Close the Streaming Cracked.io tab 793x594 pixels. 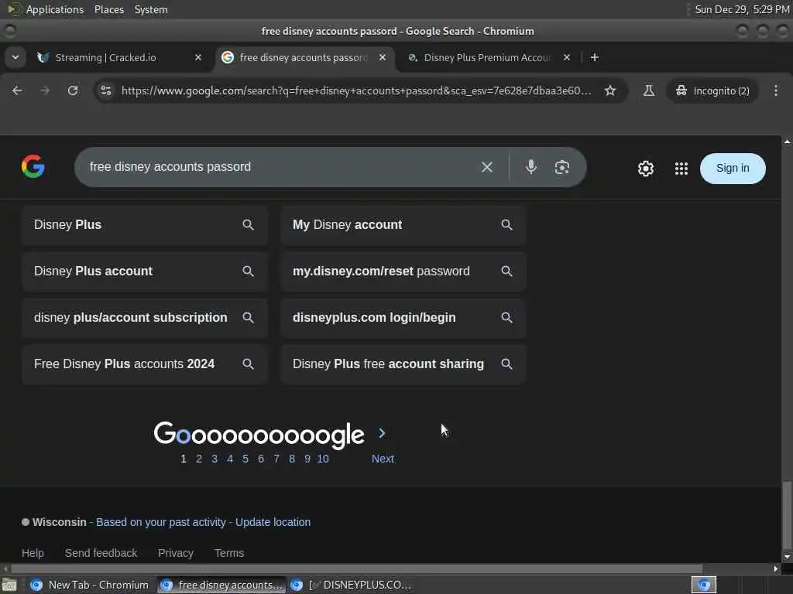(x=198, y=57)
